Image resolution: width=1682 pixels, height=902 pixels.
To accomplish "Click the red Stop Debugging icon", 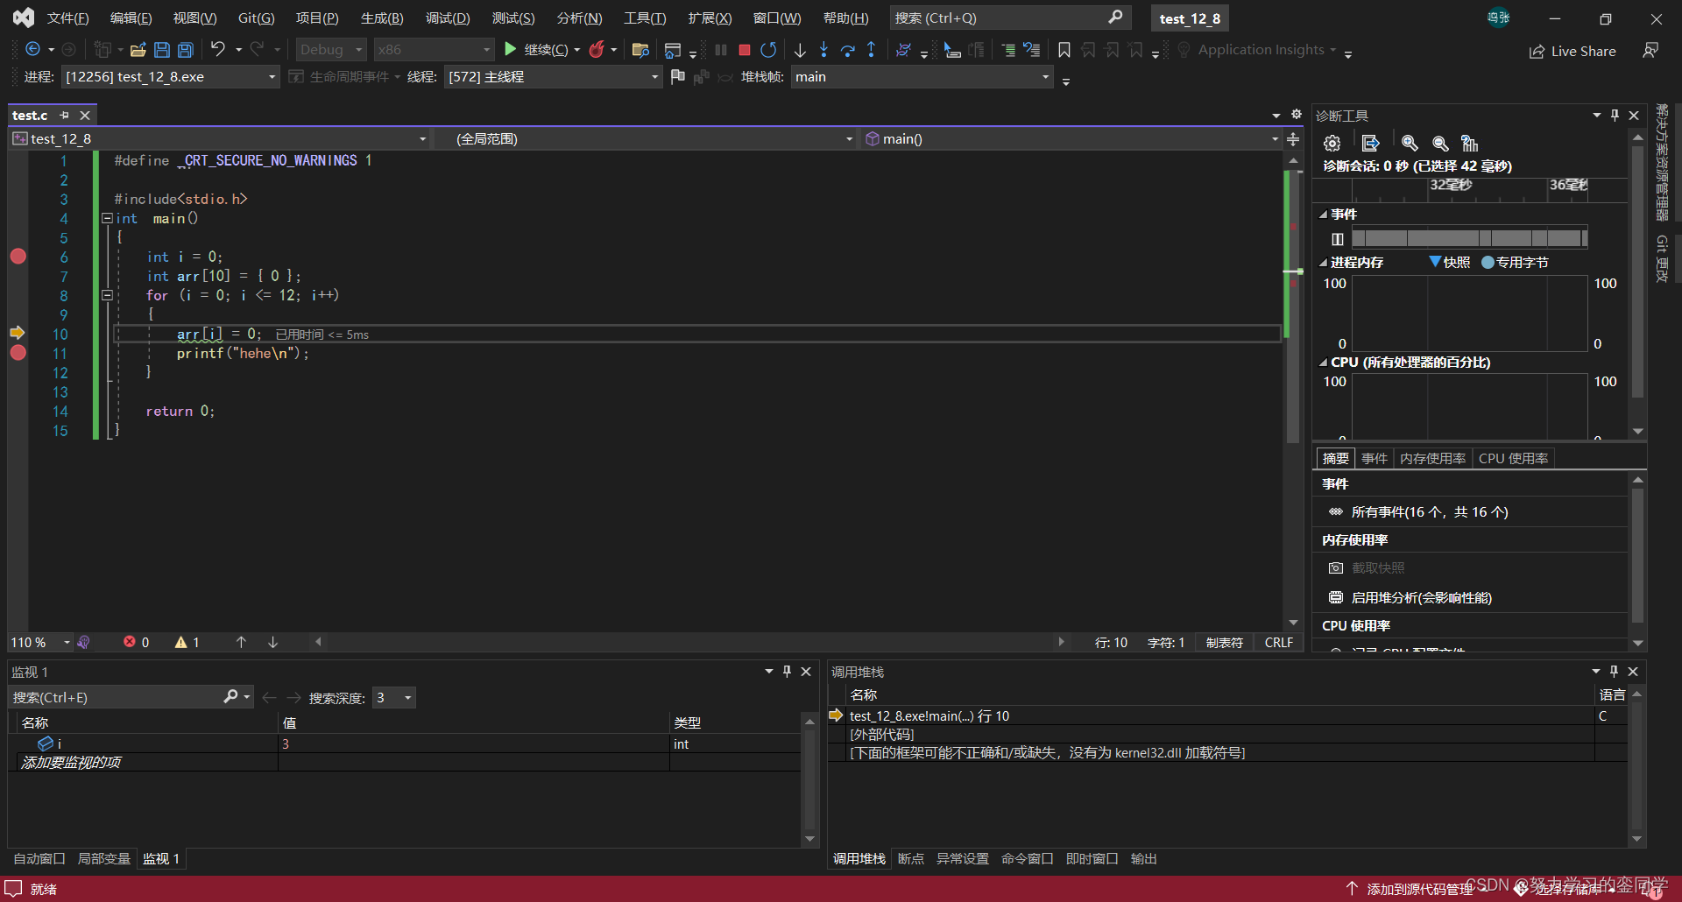I will [x=745, y=50].
